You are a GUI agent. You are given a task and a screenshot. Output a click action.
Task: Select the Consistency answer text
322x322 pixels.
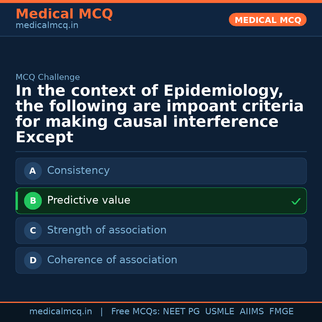click(x=78, y=171)
